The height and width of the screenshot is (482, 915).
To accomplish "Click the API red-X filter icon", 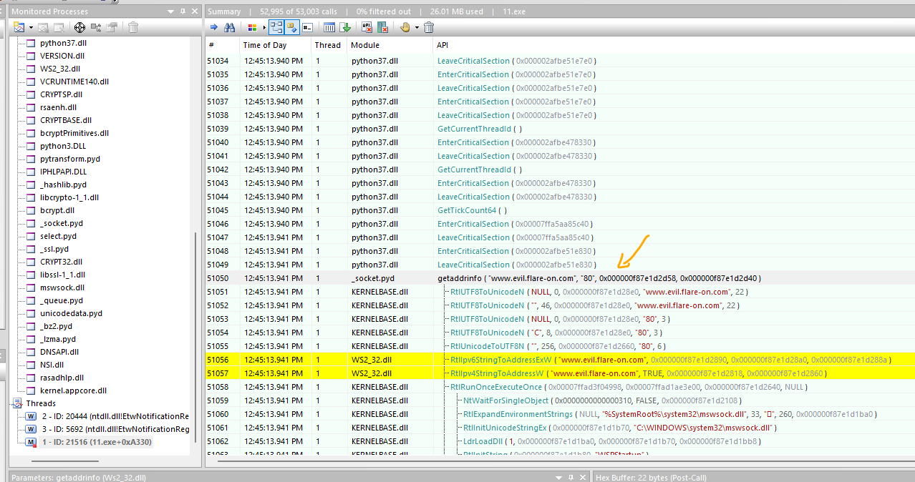I will pos(367,27).
